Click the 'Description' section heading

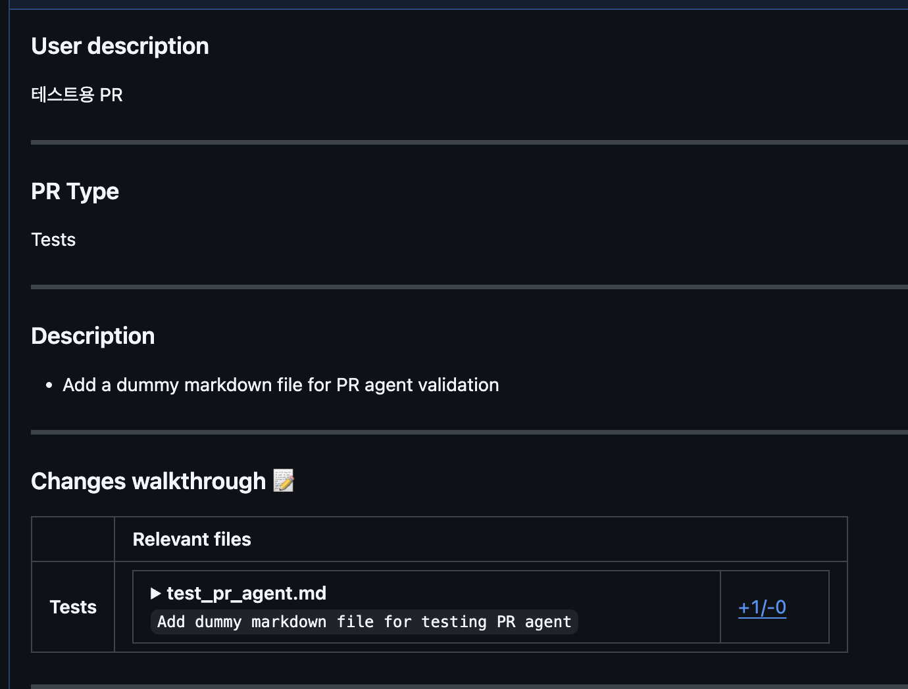tap(93, 336)
